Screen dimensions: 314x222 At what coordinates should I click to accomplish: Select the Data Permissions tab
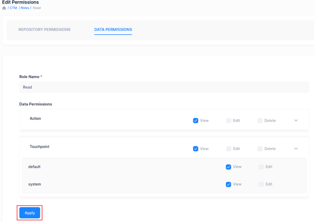pyautogui.click(x=113, y=29)
